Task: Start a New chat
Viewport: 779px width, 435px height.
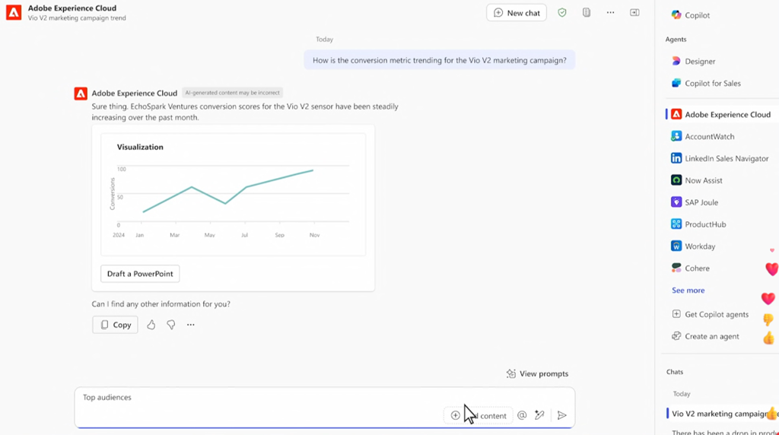Action: click(x=517, y=13)
